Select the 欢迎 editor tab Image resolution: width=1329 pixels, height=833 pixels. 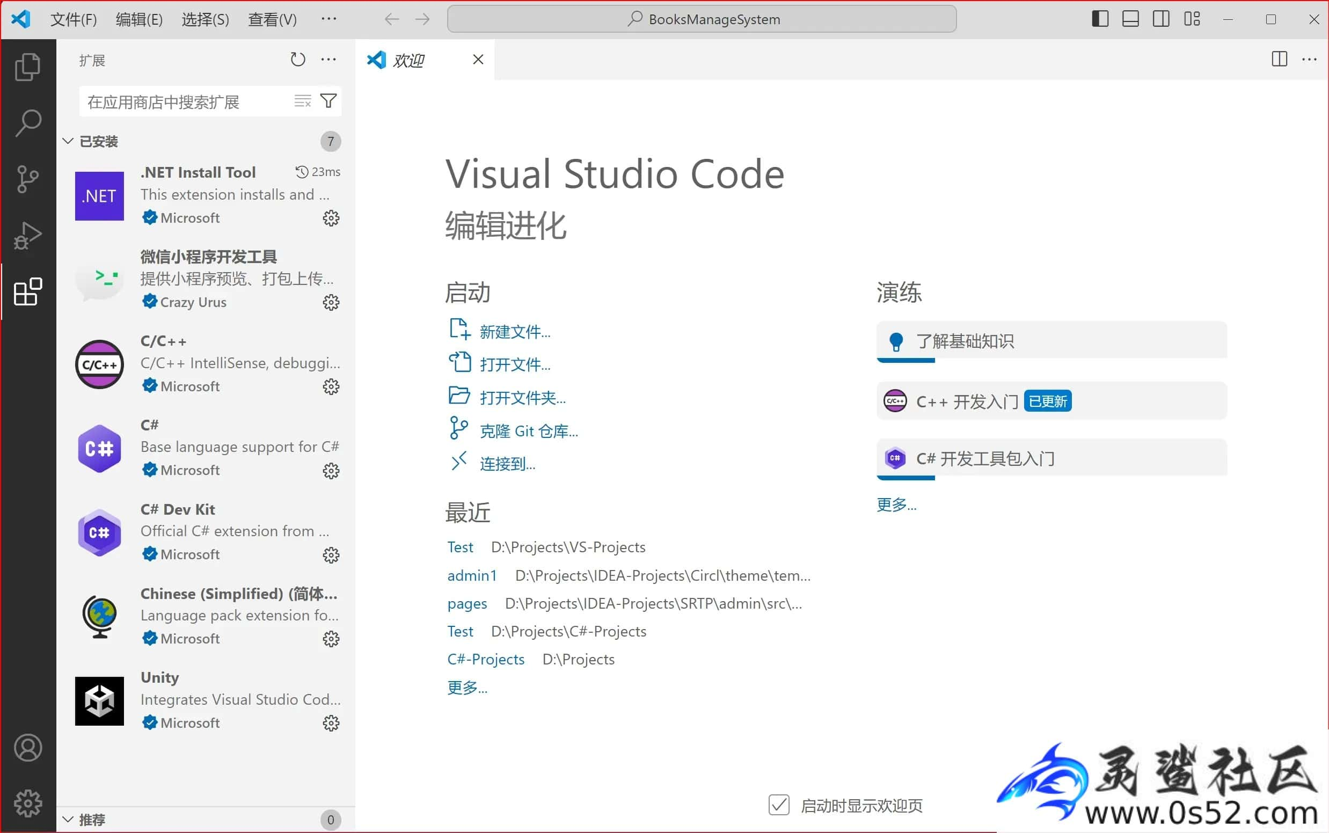click(x=425, y=60)
